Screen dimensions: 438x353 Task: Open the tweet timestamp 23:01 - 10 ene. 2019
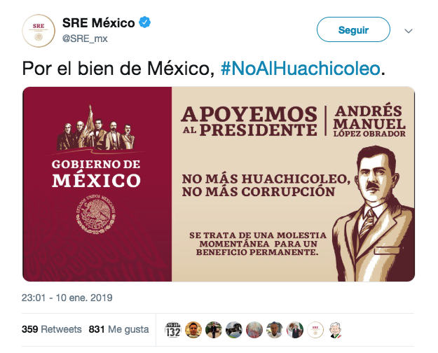67,298
